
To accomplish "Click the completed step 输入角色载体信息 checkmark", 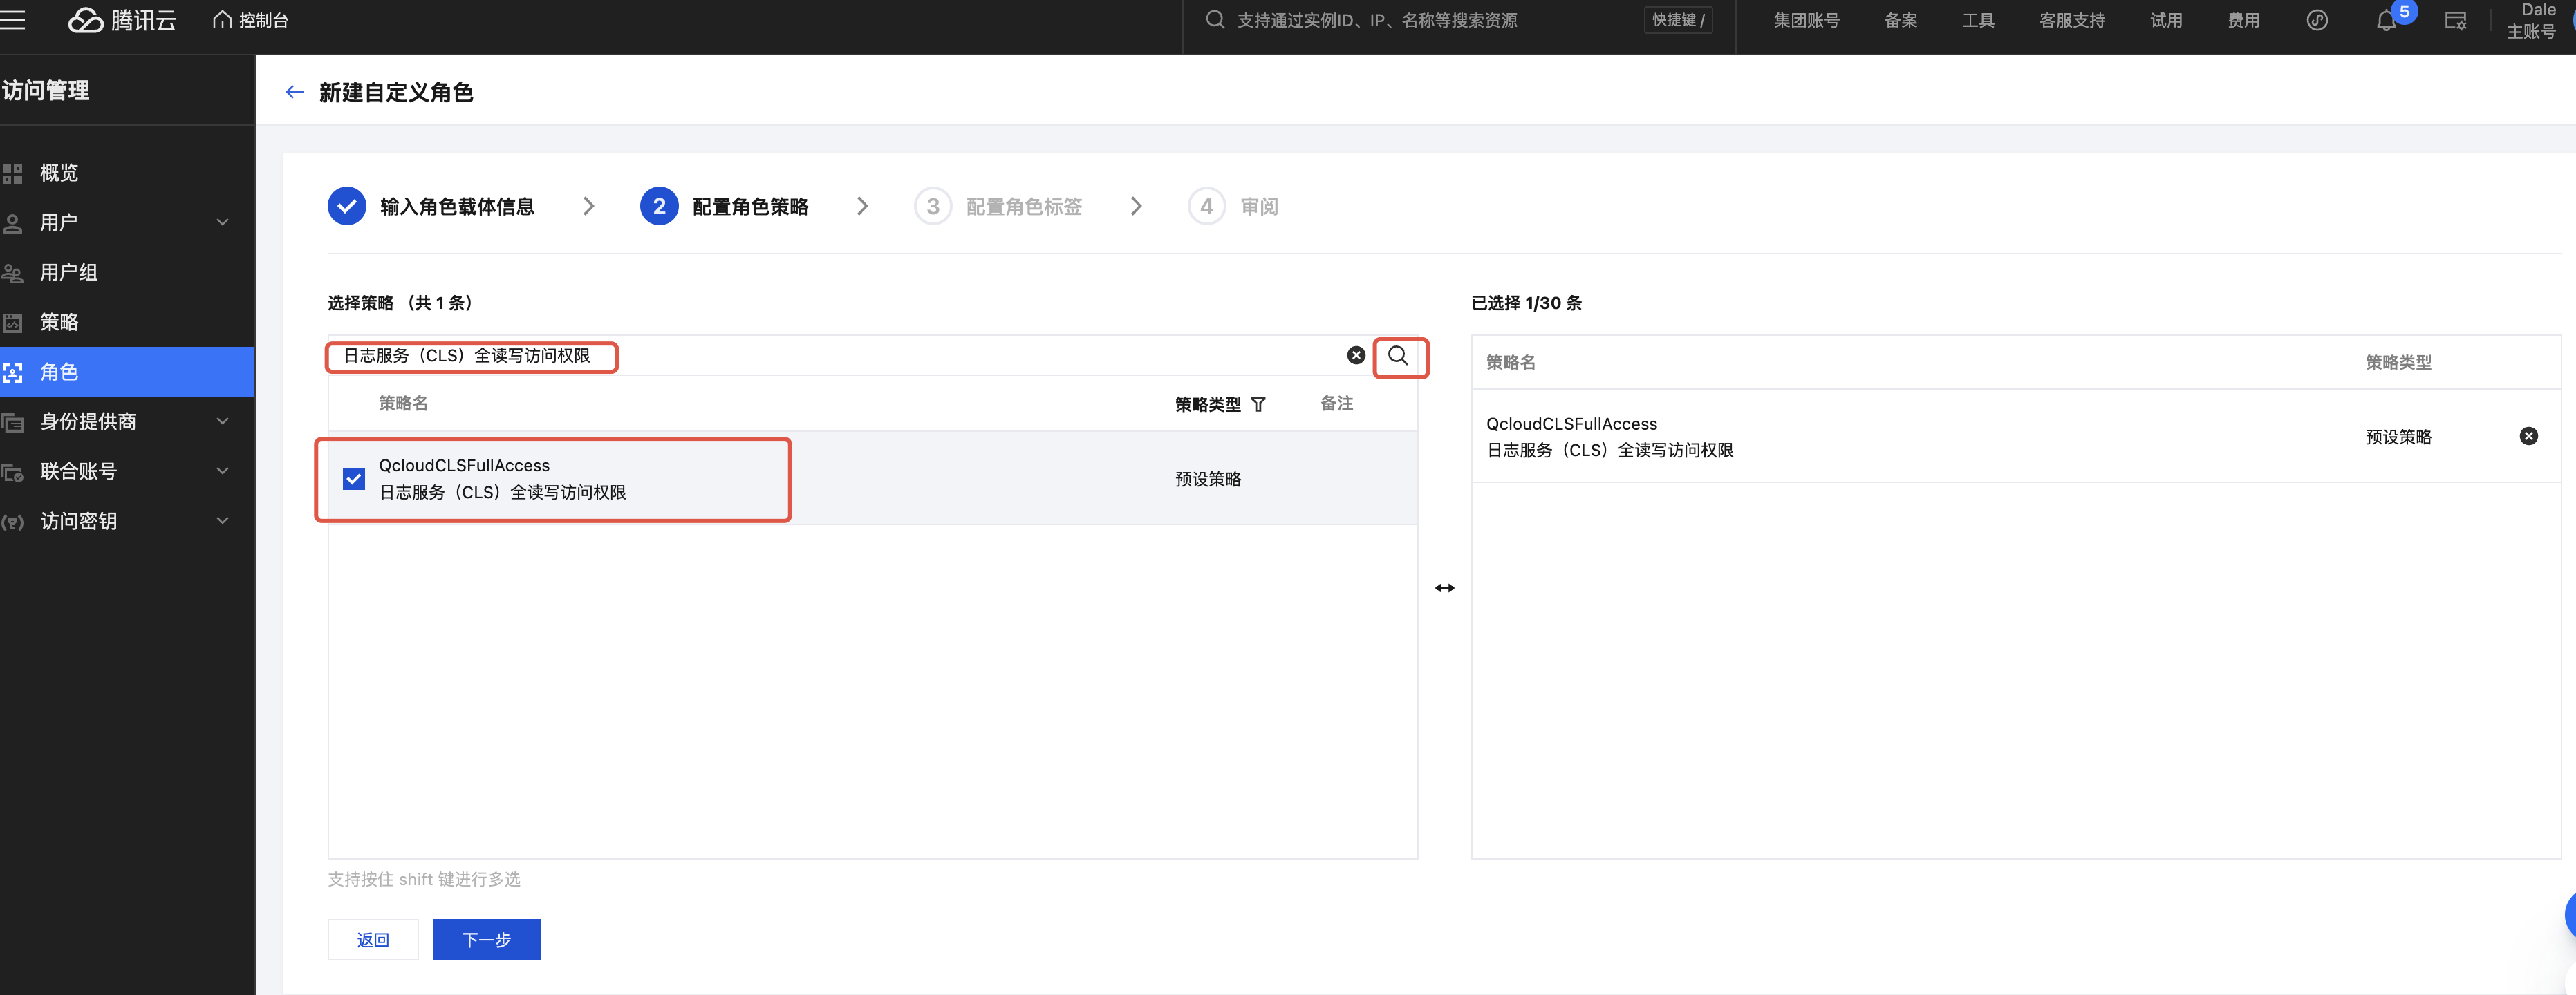I will [x=347, y=206].
